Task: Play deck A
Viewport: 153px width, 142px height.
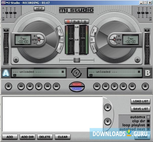Action: click(x=39, y=86)
